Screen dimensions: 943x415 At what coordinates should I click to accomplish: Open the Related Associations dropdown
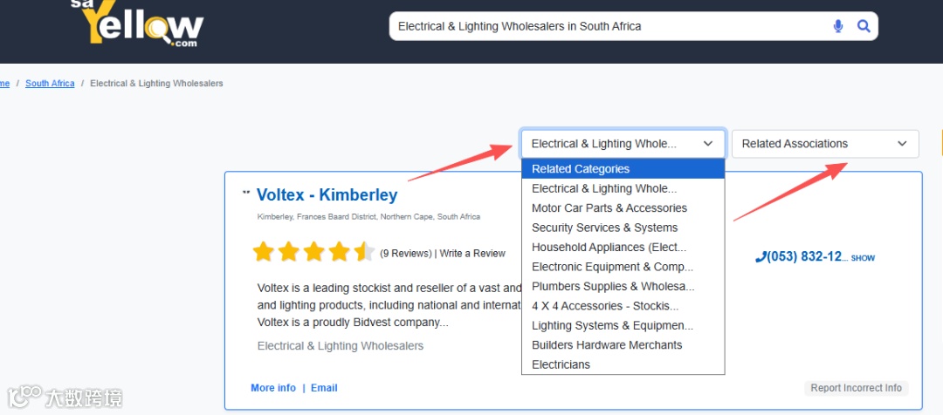pyautogui.click(x=824, y=144)
